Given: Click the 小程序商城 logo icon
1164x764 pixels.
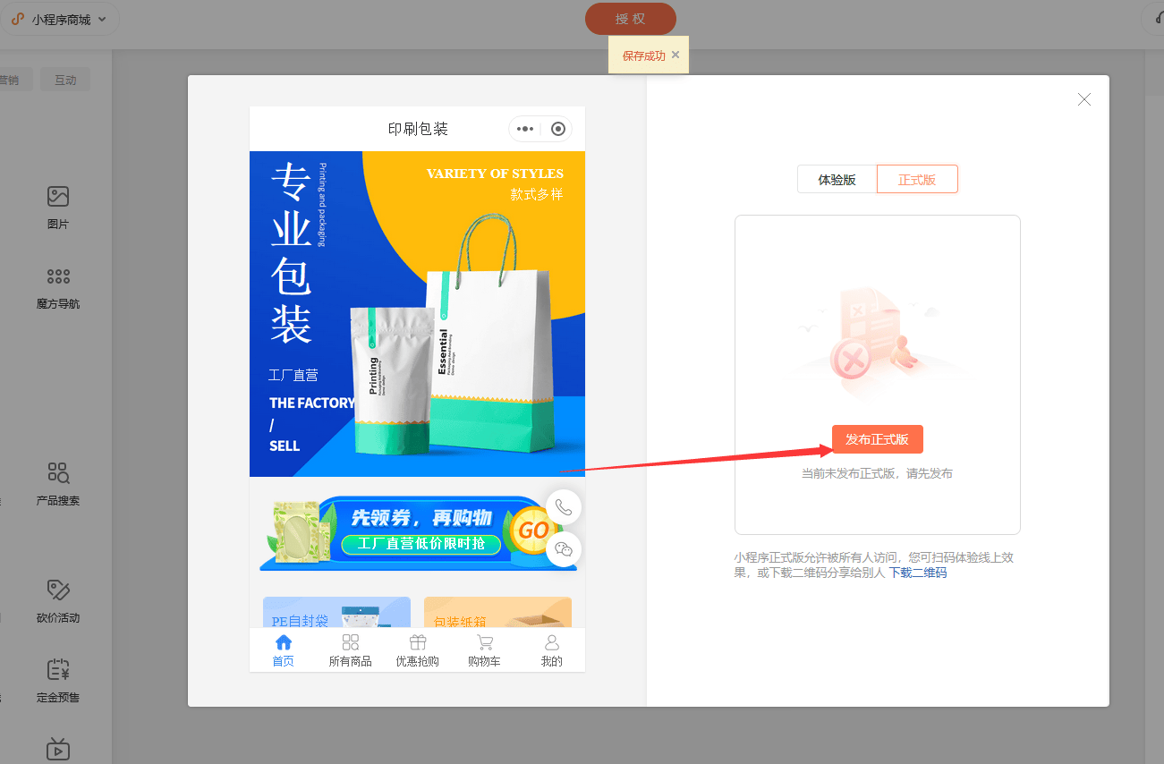Looking at the screenshot, I should click(18, 19).
